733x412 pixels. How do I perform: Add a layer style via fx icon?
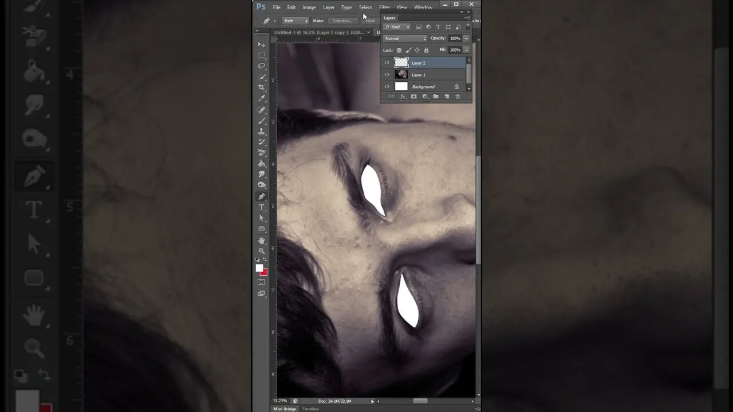tap(403, 97)
